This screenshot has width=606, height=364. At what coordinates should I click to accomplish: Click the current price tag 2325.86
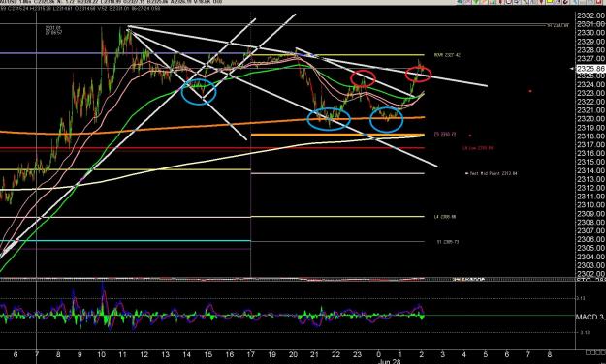[x=590, y=69]
